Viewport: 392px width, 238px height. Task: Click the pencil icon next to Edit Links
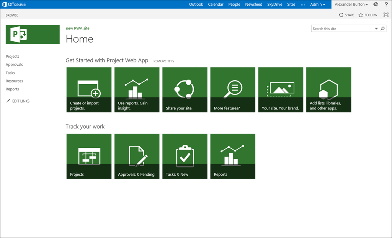tap(8, 101)
